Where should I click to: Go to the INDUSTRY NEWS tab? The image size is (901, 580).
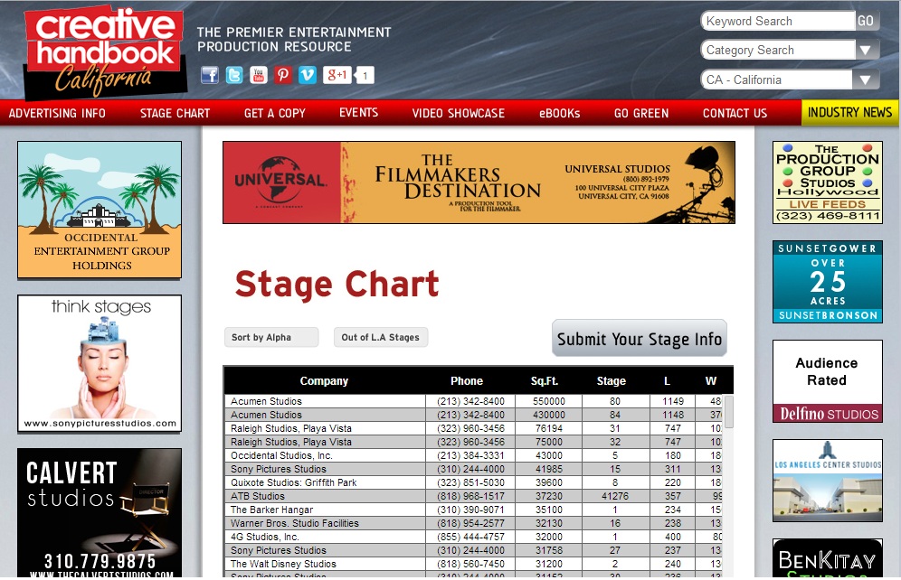849,112
